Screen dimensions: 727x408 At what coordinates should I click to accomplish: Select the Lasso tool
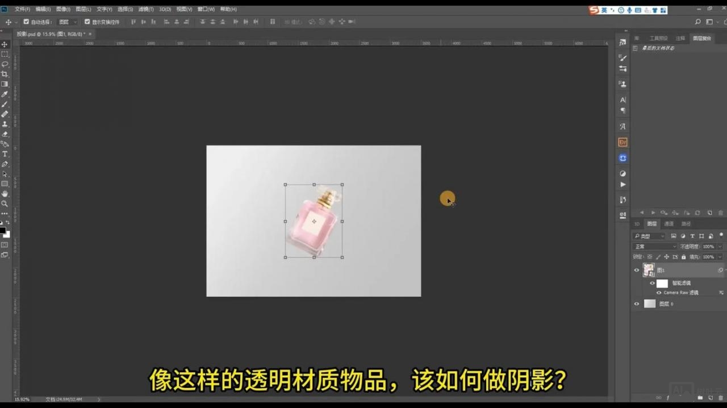click(x=5, y=65)
